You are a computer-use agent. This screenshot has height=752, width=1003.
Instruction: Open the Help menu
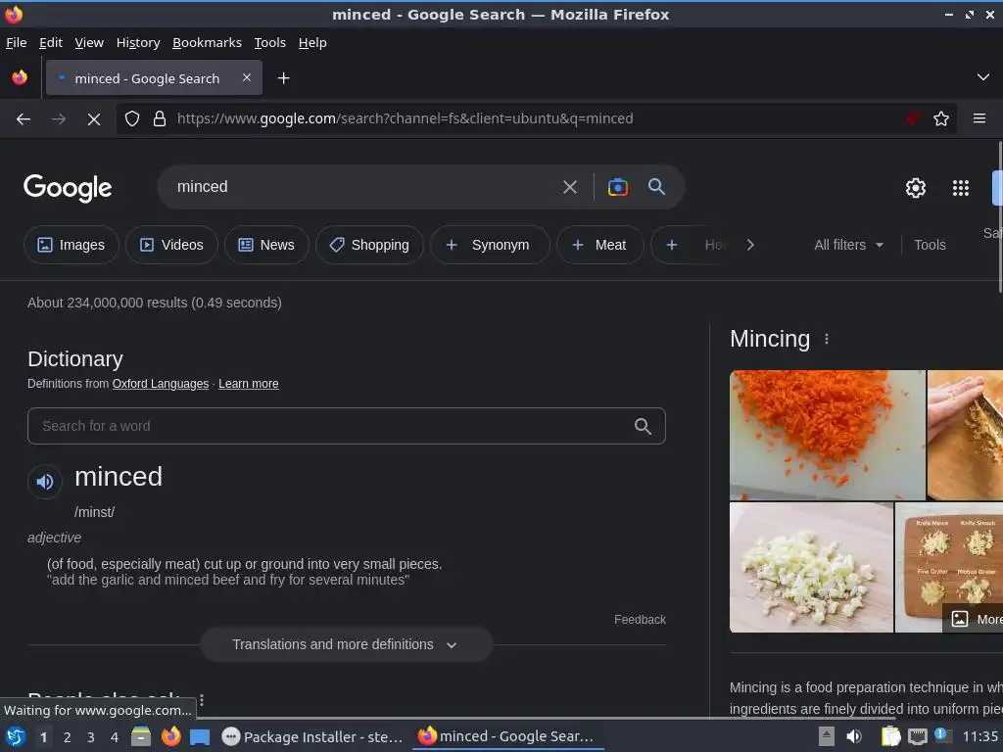[x=312, y=43]
